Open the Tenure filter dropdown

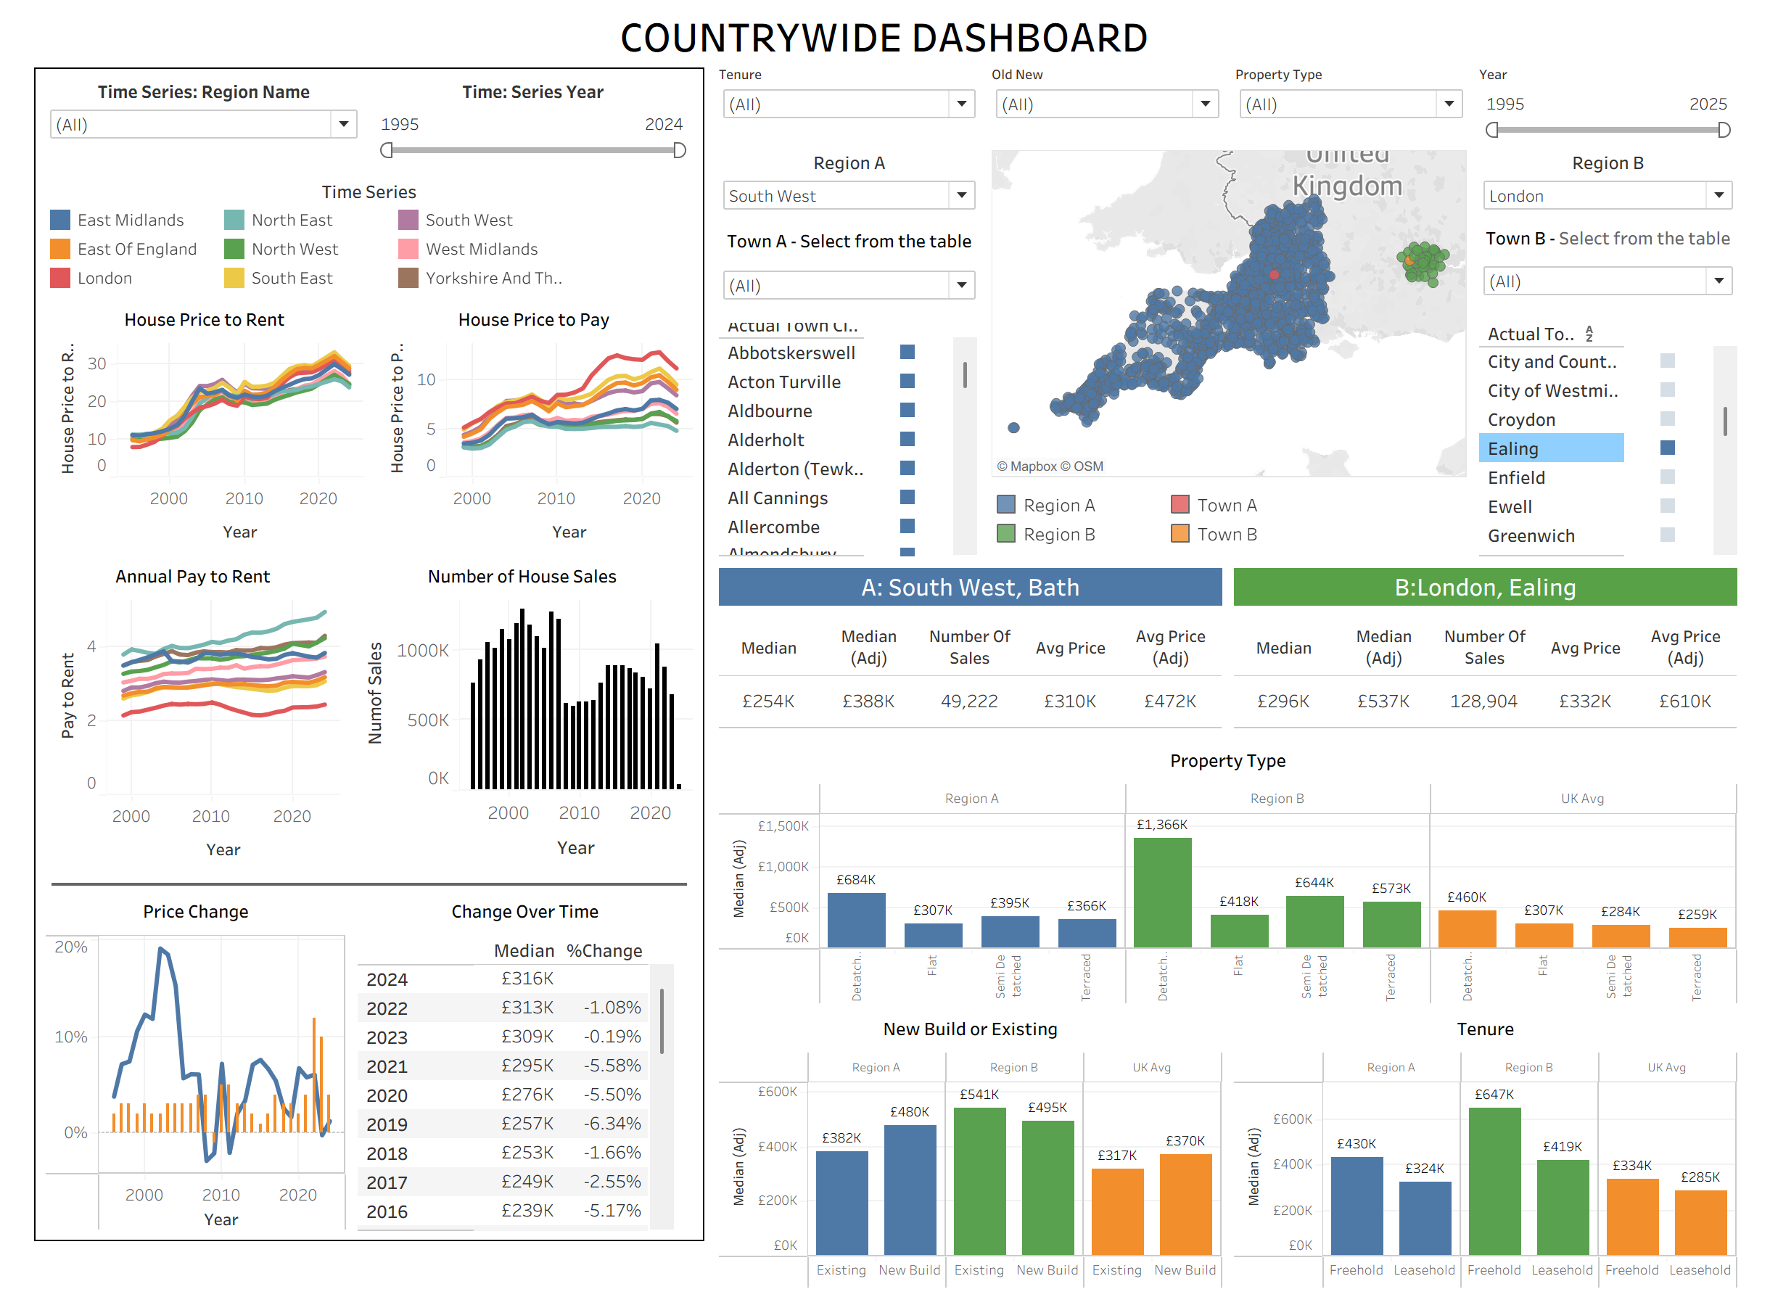pos(961,104)
